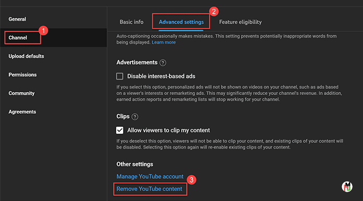Open Remove YouTube content link

pos(149,189)
